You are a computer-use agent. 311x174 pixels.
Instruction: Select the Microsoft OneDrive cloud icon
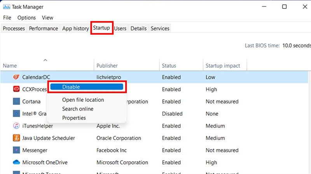[16, 162]
